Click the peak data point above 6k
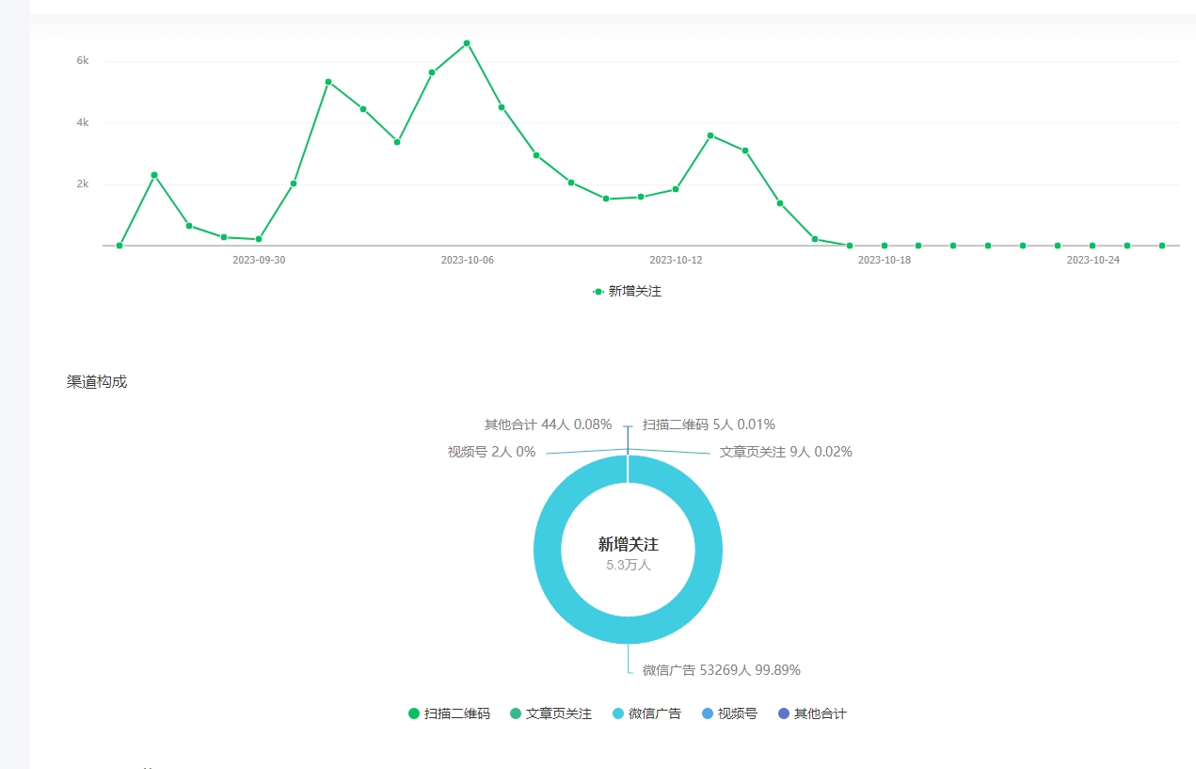 click(467, 43)
